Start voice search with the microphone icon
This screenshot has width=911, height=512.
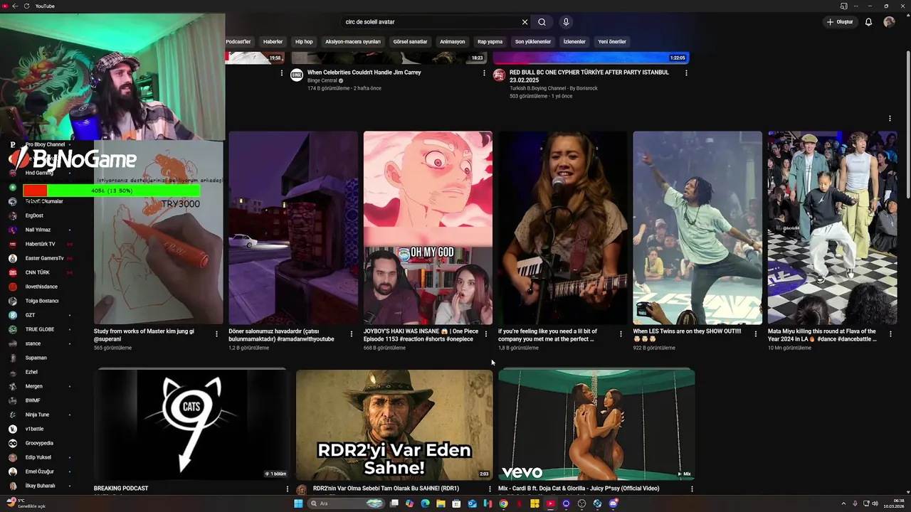pyautogui.click(x=566, y=22)
